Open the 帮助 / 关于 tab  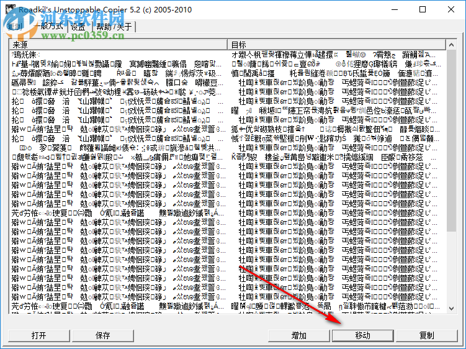pos(114,27)
